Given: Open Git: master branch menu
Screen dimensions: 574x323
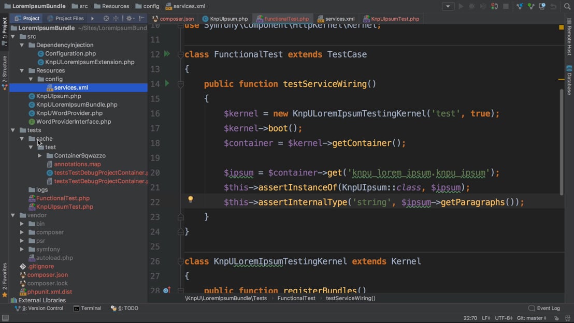Looking at the screenshot, I should point(532,318).
